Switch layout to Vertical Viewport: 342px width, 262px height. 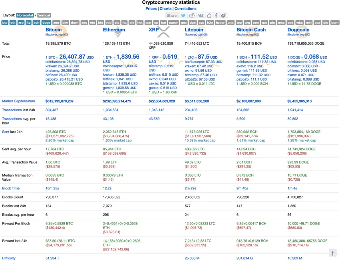44,15
